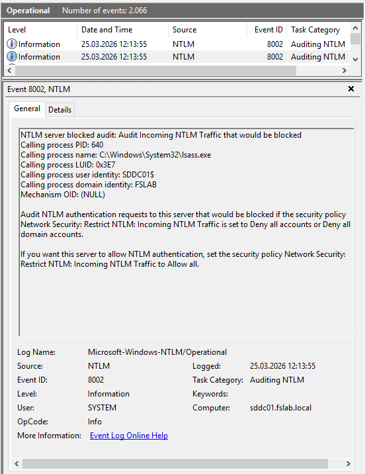This screenshot has height=474, width=365.
Task: Click the lsass.exe calling process name line
Action: pos(116,155)
